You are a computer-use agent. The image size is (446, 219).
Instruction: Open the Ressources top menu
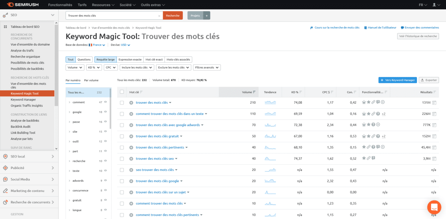pyautogui.click(x=104, y=5)
